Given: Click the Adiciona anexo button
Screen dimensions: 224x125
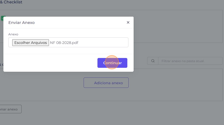Looking at the screenshot, I should [106, 83].
